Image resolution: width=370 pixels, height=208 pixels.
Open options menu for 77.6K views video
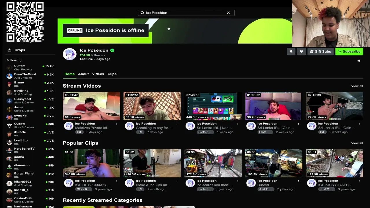point(359,124)
